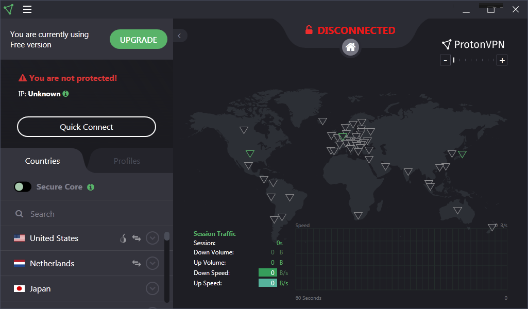Expand Japan server list

click(152, 288)
